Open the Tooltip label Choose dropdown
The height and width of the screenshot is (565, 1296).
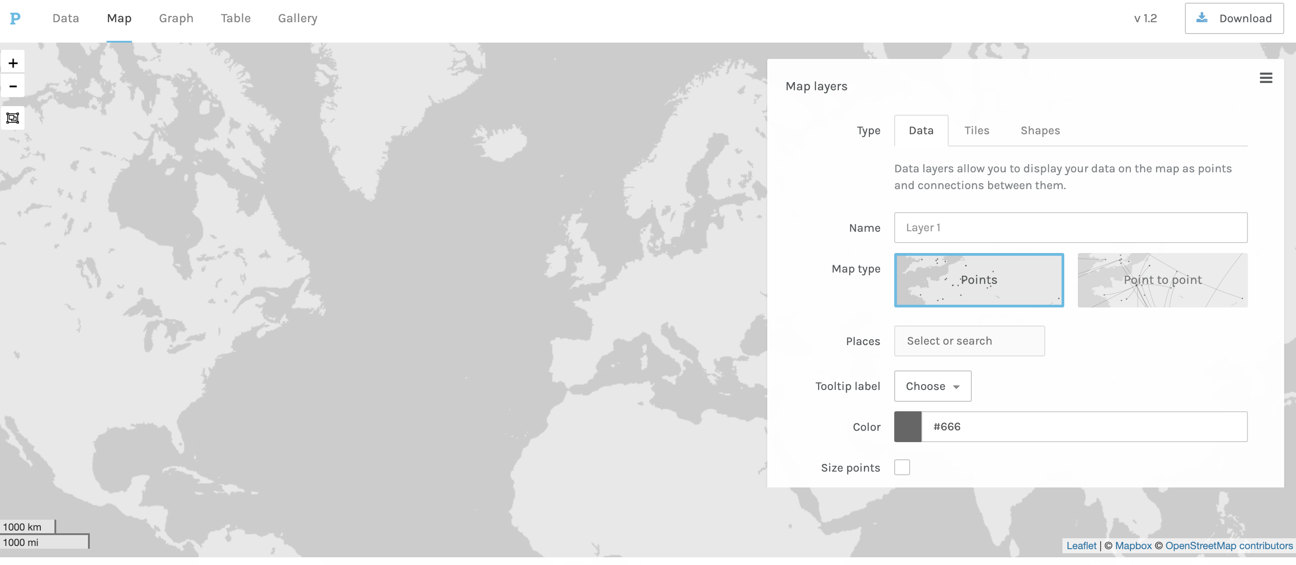932,386
